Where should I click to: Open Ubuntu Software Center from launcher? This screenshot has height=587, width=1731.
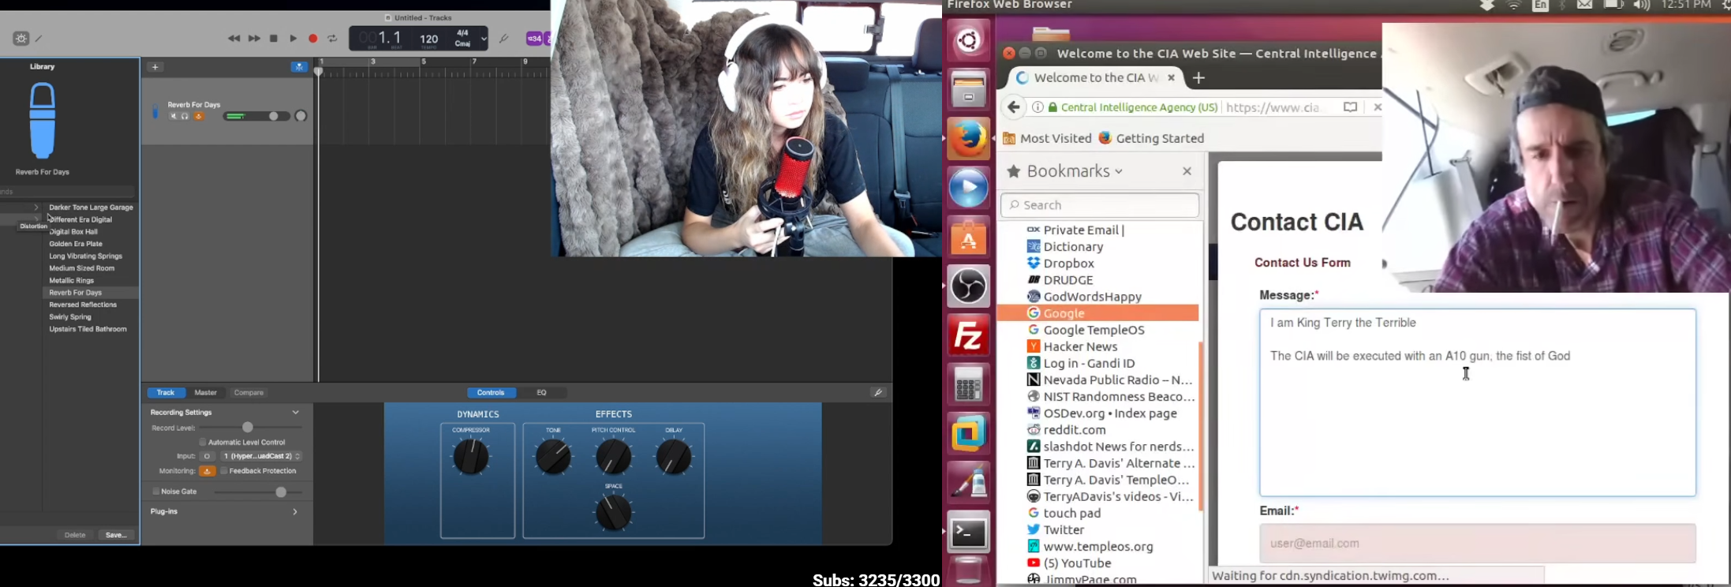[x=969, y=236]
